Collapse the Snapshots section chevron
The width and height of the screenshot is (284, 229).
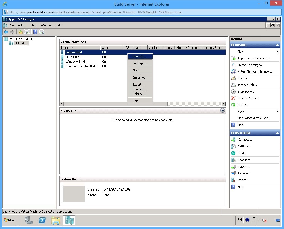222,110
